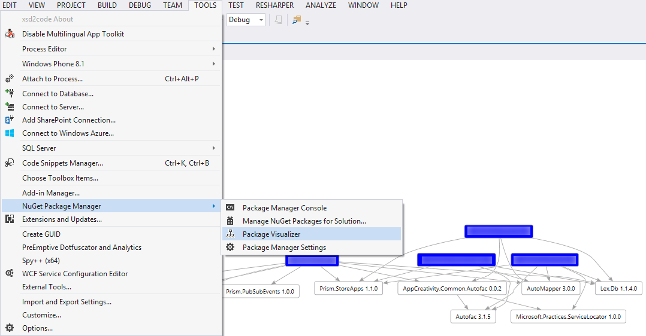Click the Code Snippets Manager scissors icon
Image resolution: width=646 pixels, height=336 pixels.
pos(10,163)
